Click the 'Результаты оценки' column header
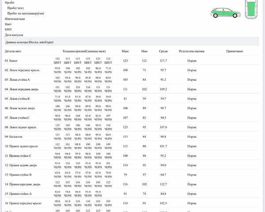The image size is (265, 212). pos(192,51)
